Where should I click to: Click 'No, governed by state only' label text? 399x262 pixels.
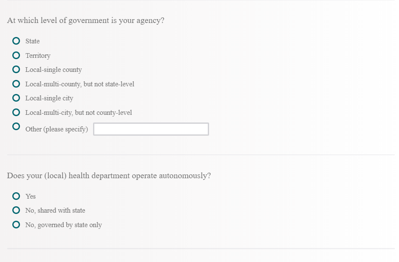64,225
